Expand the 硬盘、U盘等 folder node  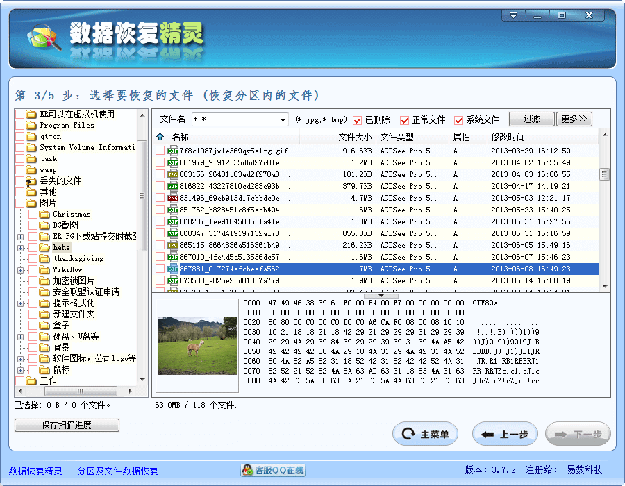pyautogui.click(x=20, y=337)
